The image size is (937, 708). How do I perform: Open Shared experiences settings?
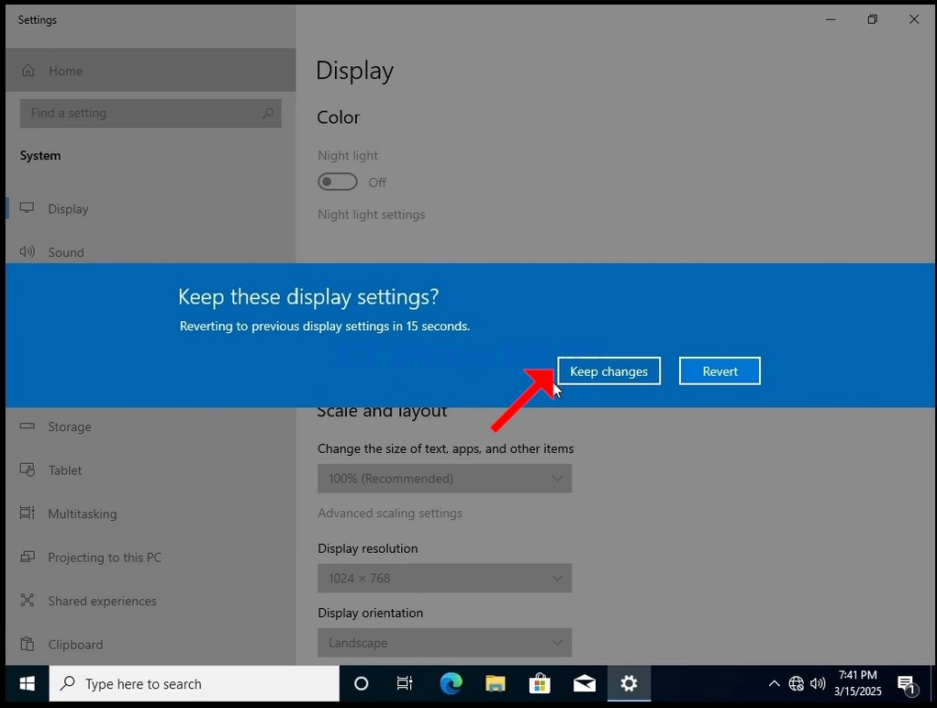(x=151, y=601)
